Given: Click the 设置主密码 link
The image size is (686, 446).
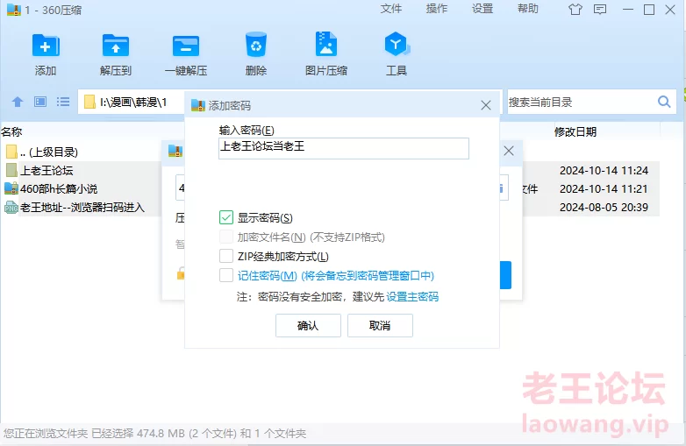Looking at the screenshot, I should (x=412, y=297).
